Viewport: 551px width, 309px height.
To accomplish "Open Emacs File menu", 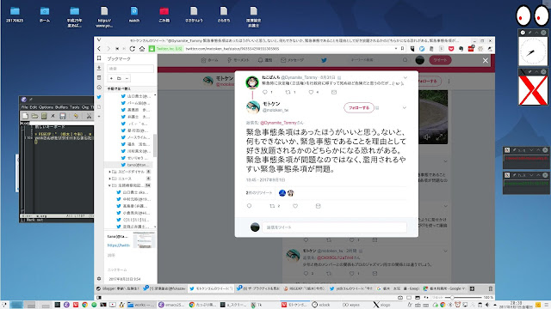I will 24,107.
